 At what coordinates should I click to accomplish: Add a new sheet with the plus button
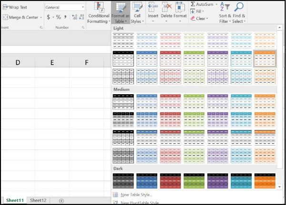[61, 201]
